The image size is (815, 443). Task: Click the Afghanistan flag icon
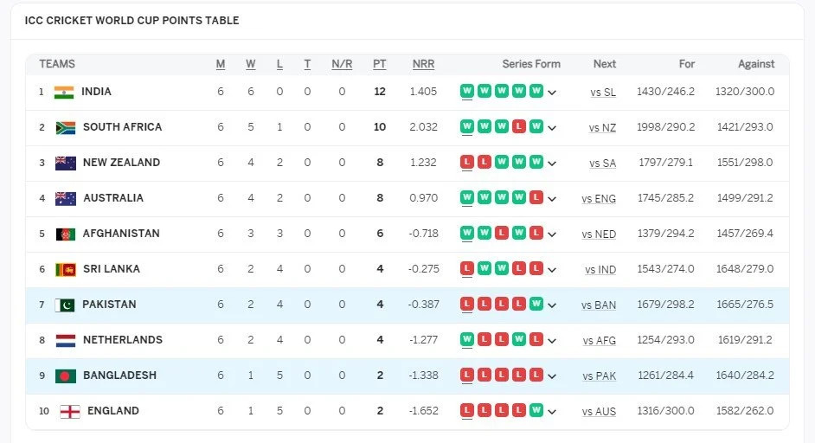(66, 234)
